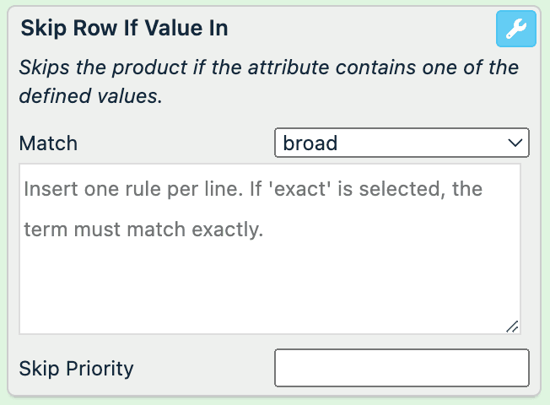Click the word 'Skips' in the description
Image resolution: width=550 pixels, height=405 pixels.
(x=45, y=67)
